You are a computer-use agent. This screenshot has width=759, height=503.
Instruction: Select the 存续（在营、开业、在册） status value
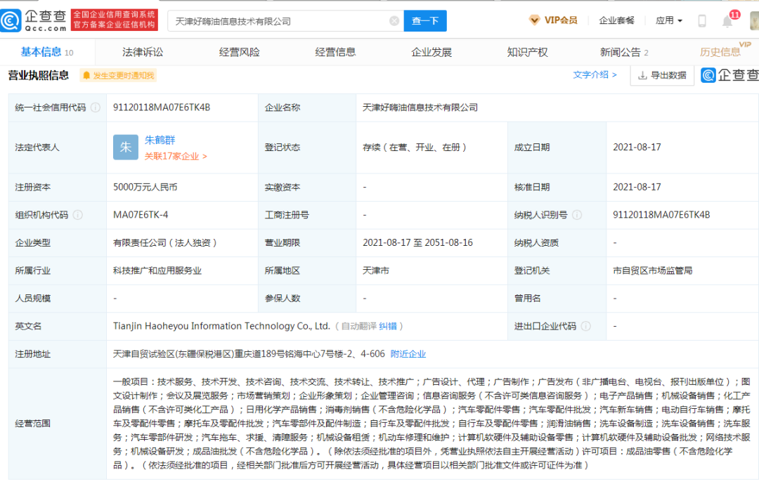click(415, 147)
